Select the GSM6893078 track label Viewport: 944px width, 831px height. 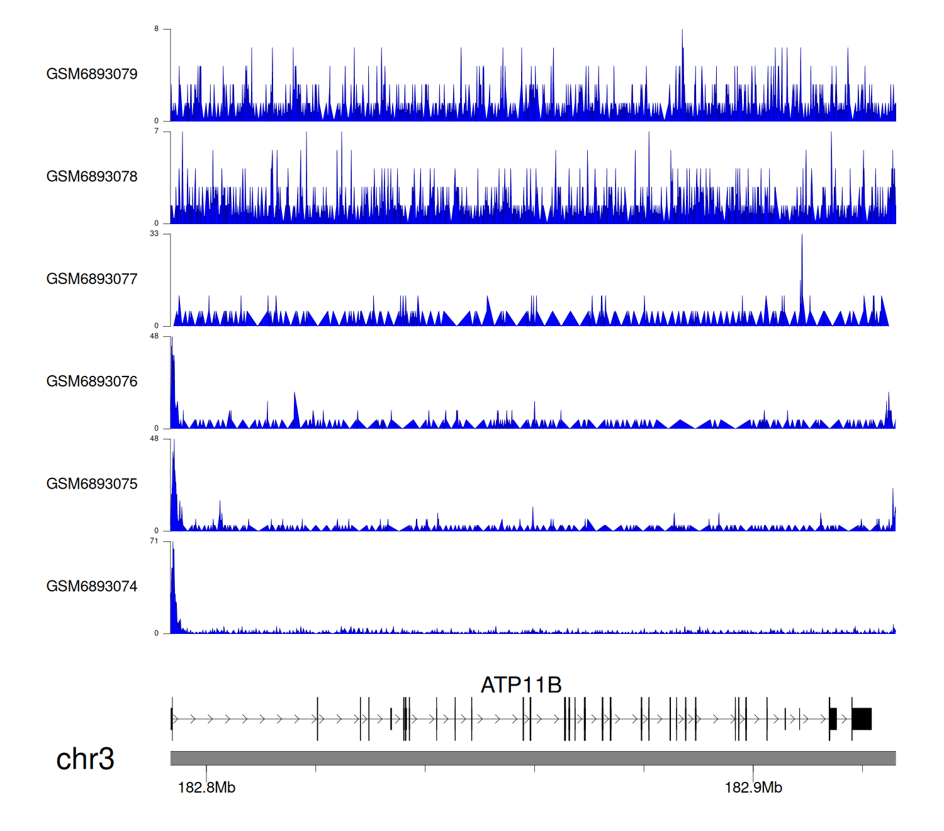click(92, 177)
